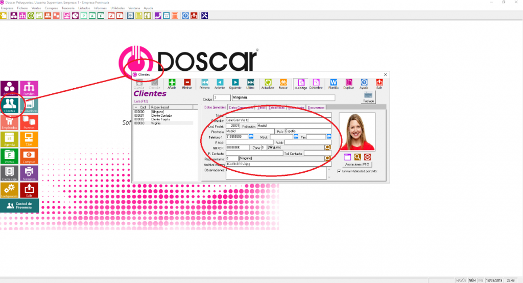
Task: Click the Anotaciones (F10) button
Action: (x=357, y=165)
